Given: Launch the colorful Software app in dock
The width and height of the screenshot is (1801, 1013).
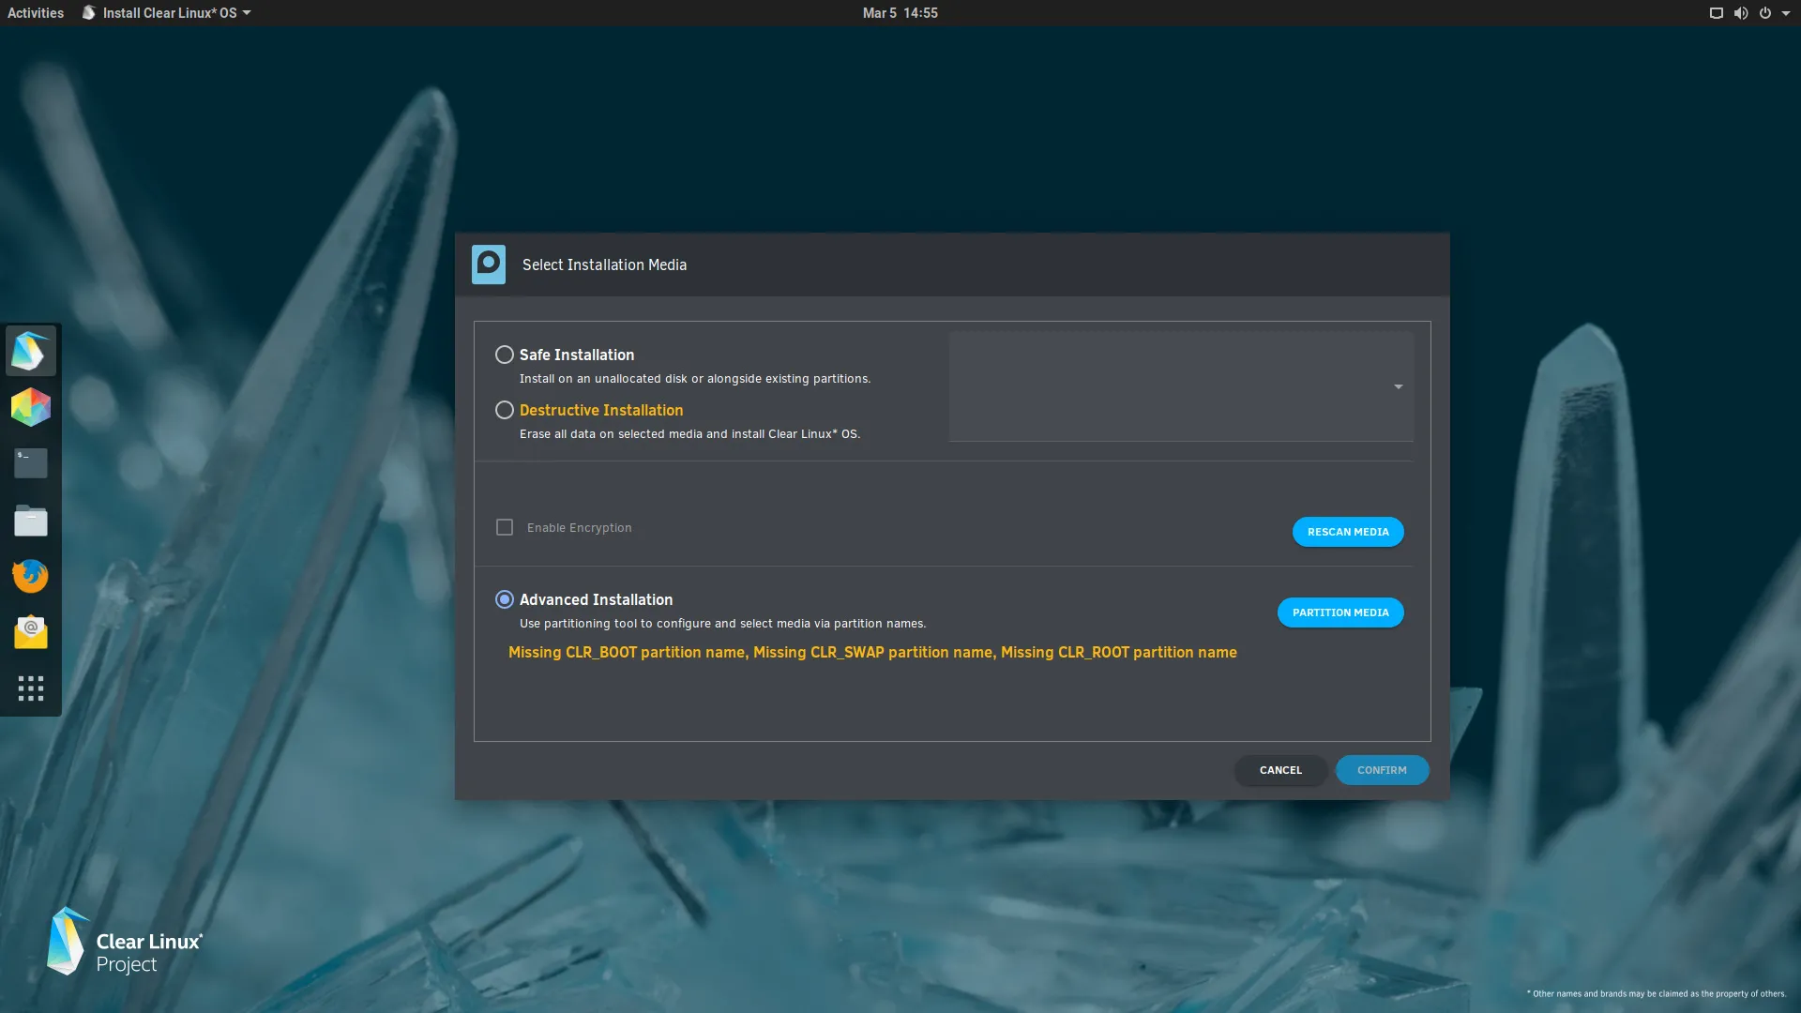Looking at the screenshot, I should pos(31,407).
